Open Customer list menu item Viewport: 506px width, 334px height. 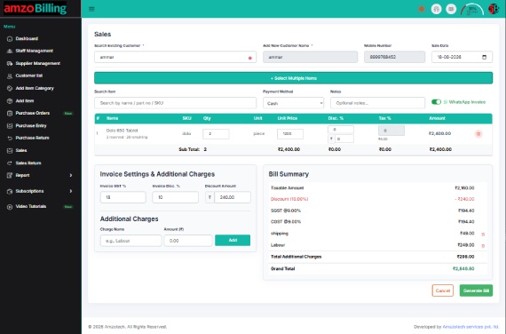[29, 76]
